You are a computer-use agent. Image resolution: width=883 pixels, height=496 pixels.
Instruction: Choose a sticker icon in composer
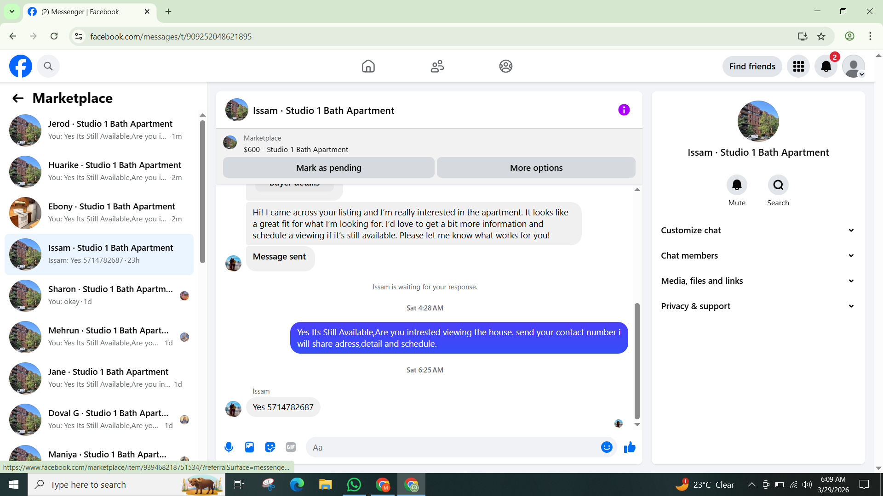[x=270, y=447]
